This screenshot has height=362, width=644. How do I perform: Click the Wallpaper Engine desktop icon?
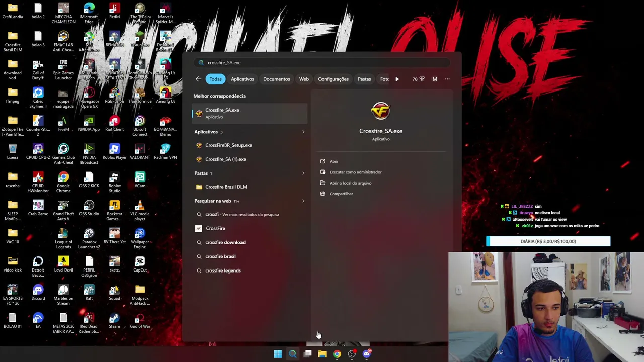click(x=140, y=239)
